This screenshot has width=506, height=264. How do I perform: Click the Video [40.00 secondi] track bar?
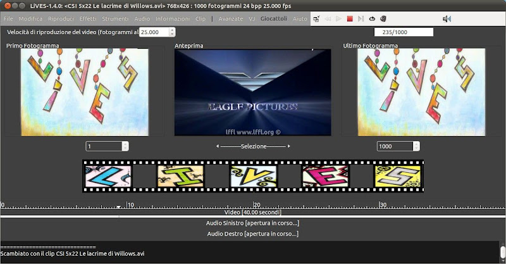pyautogui.click(x=253, y=212)
